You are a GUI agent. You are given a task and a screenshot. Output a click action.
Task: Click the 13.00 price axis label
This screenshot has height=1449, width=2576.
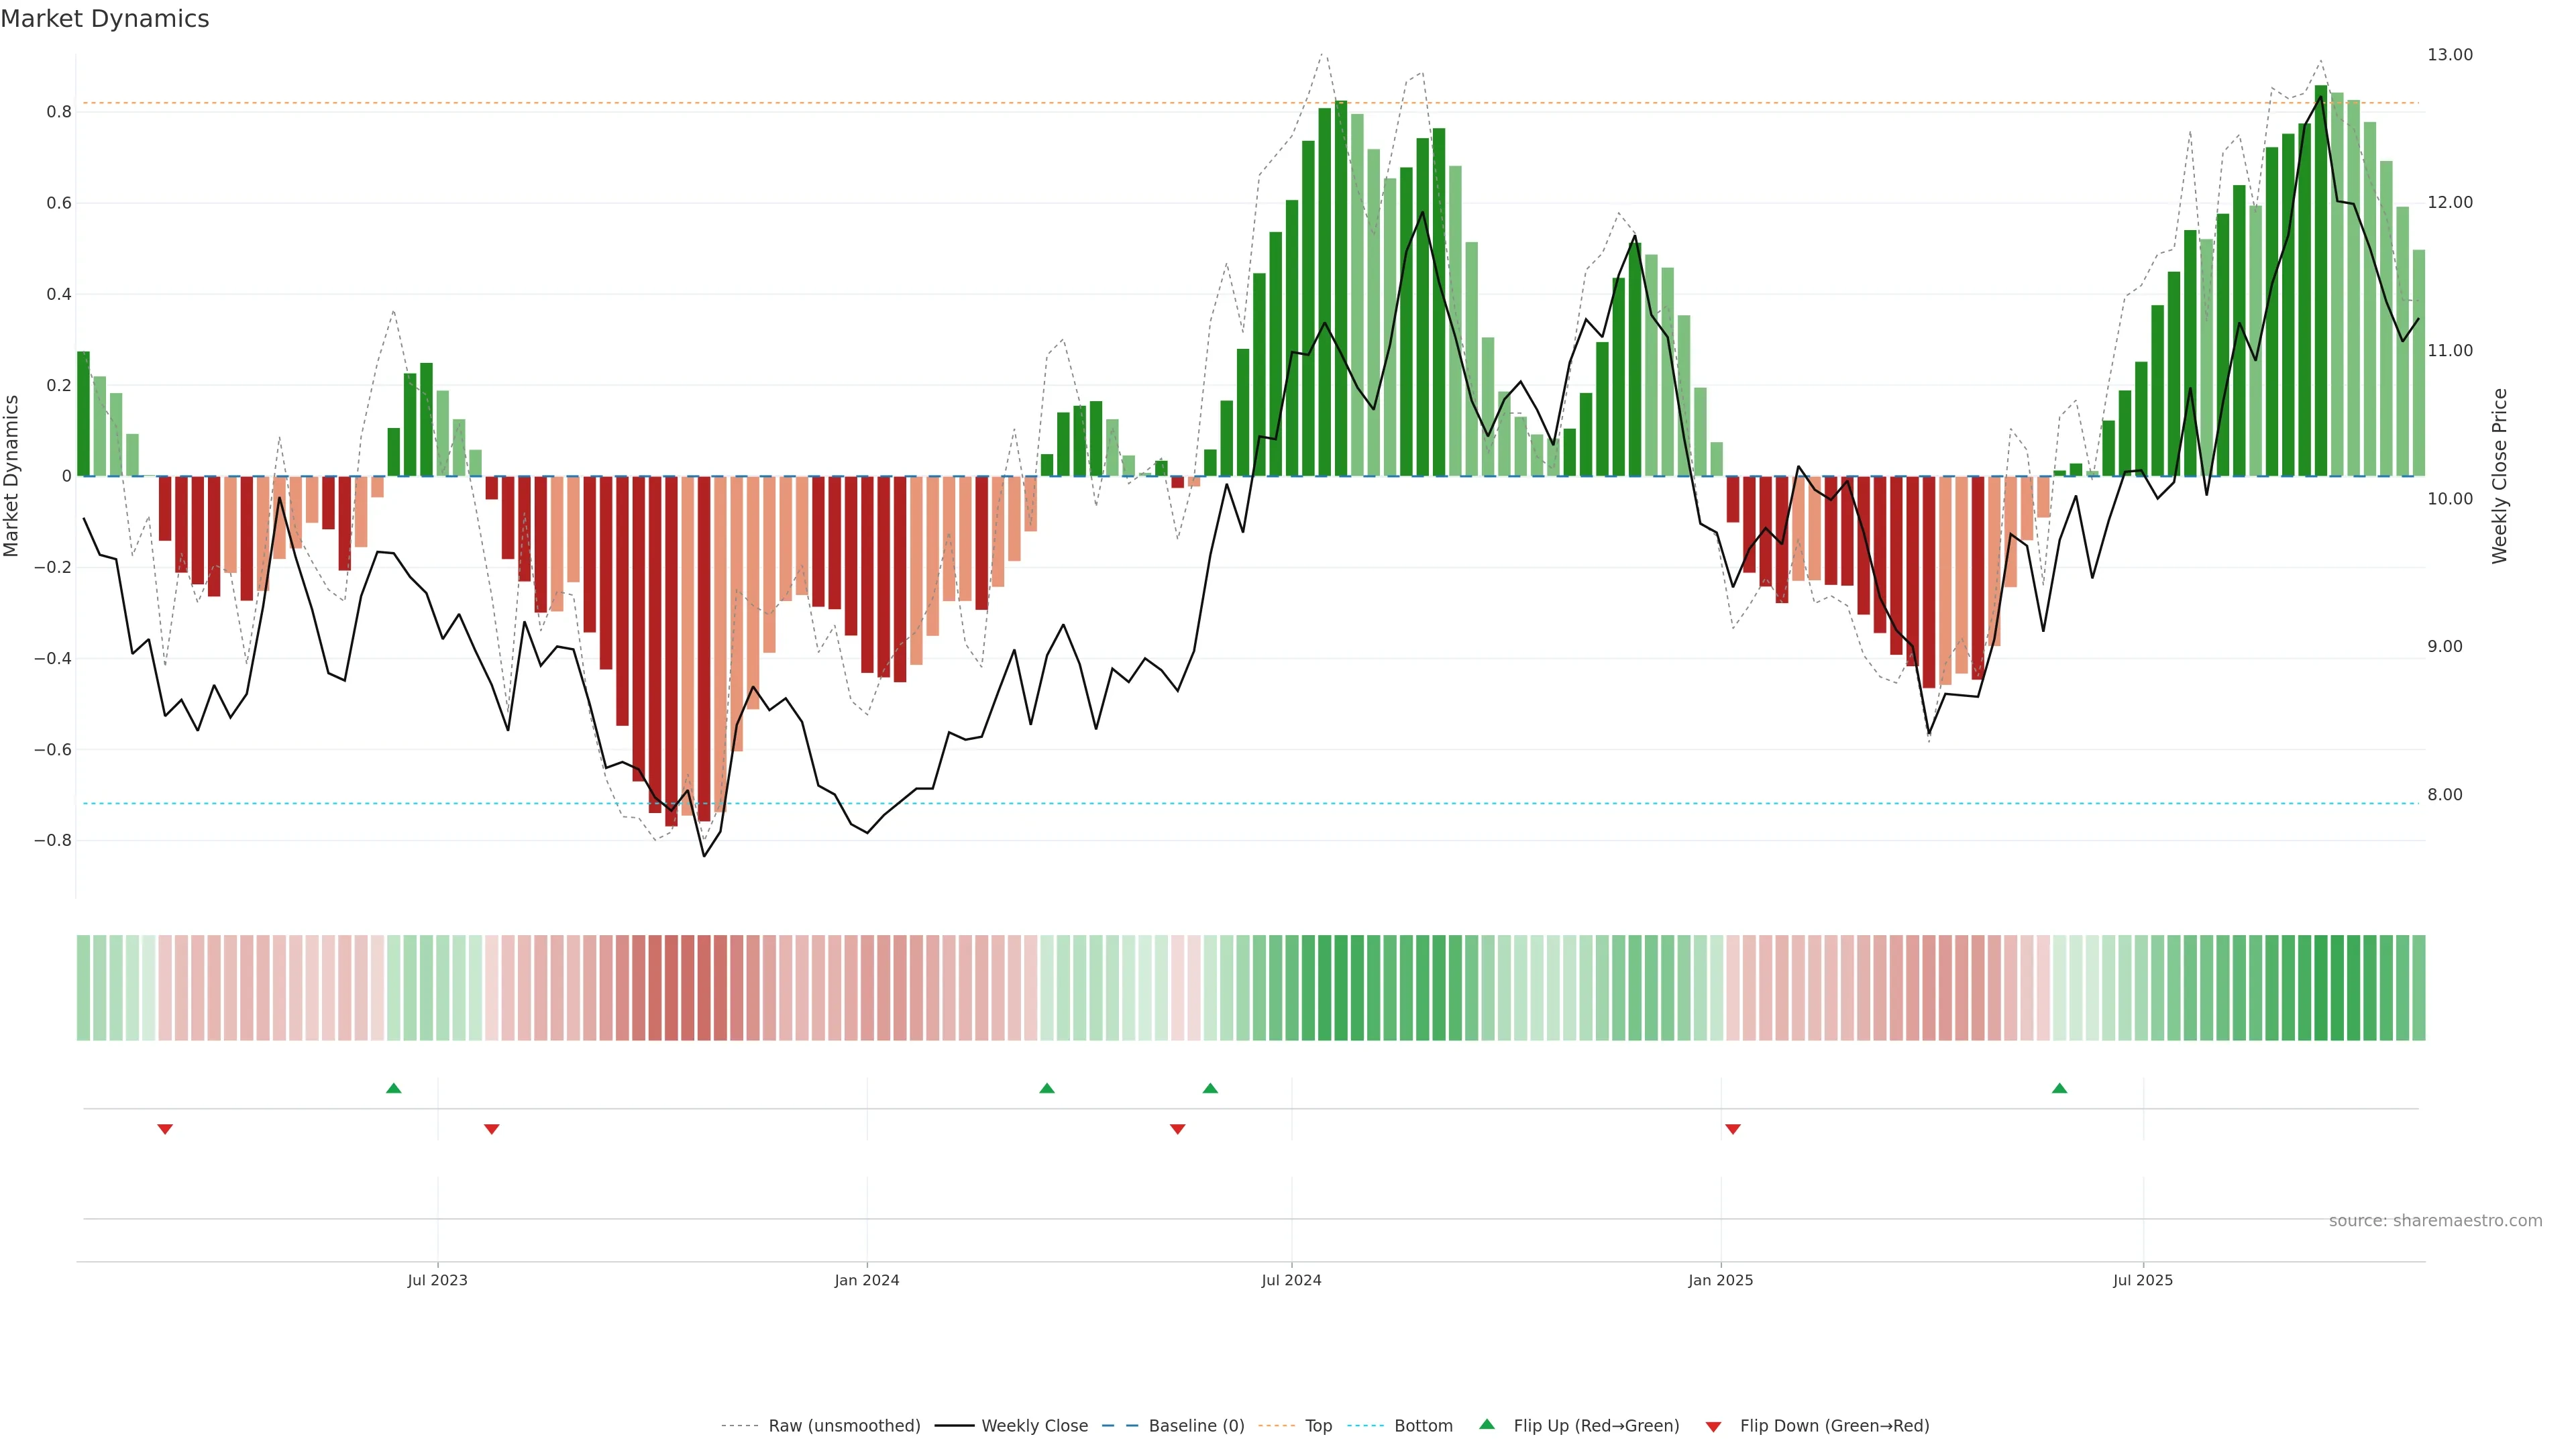pos(2449,55)
